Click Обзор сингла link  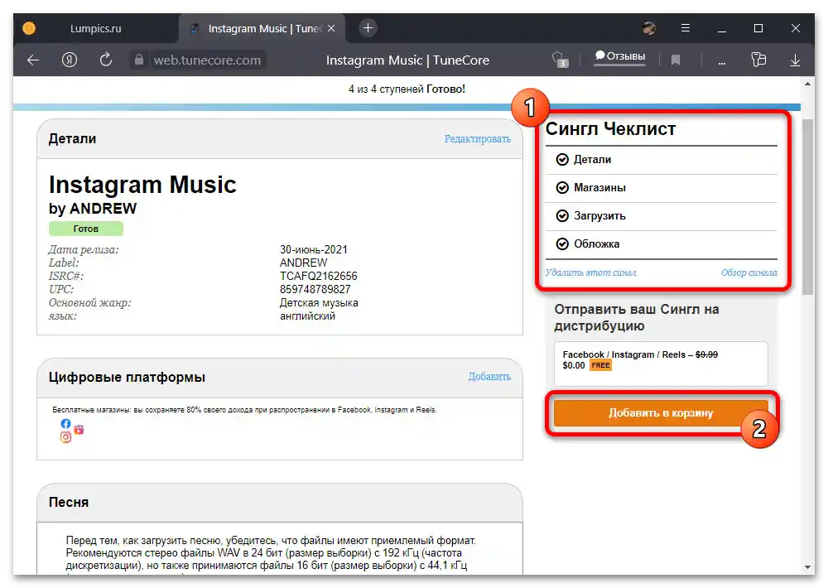tap(749, 272)
